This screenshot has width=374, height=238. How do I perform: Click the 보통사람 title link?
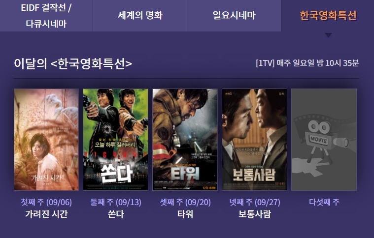point(254,214)
